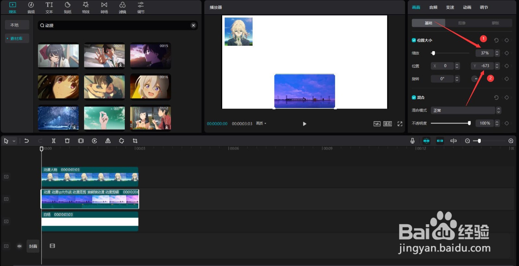Viewport: 519px width, 266px height.
Task: Play the preview in the player
Action: (304, 124)
